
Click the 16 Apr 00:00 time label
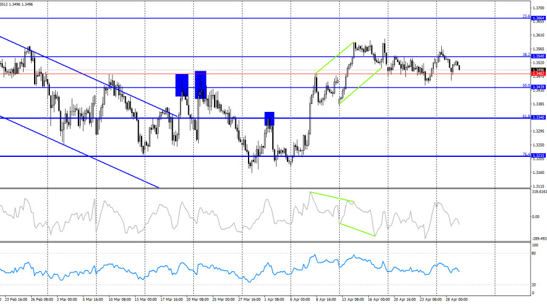379,300
